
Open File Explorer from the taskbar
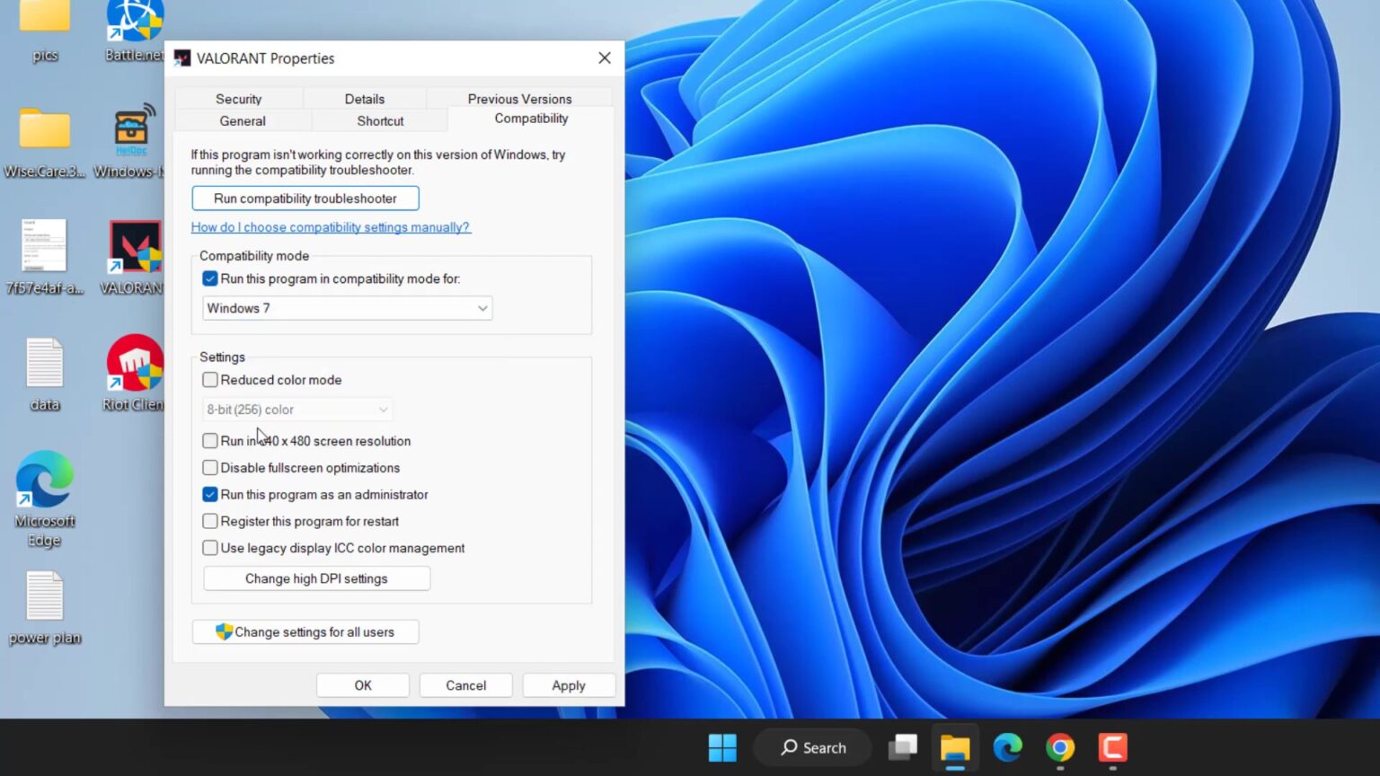pyautogui.click(x=955, y=747)
